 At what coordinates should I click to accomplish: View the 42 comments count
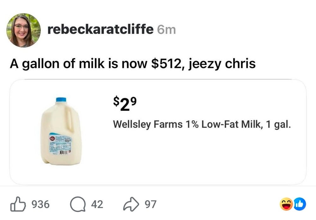point(97,204)
